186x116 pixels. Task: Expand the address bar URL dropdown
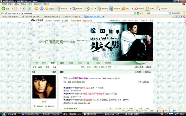[135, 13]
